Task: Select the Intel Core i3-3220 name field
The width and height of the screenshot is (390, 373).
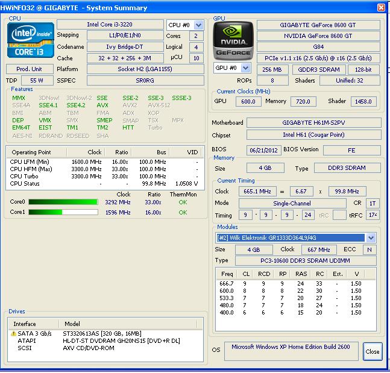Action: [110, 24]
